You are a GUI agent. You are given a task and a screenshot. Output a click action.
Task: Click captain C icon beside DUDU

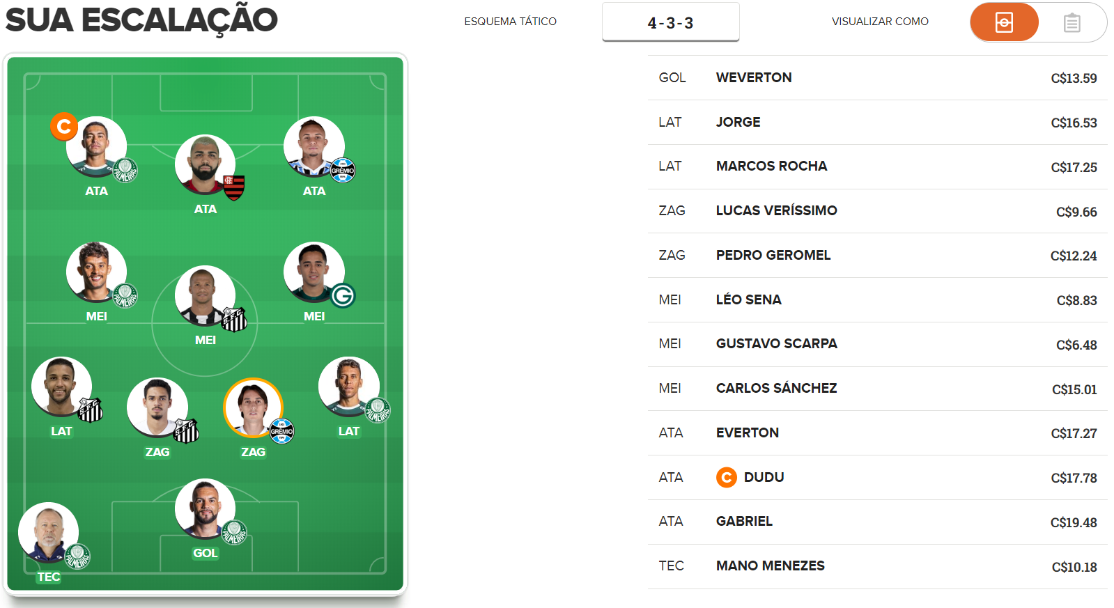tap(726, 477)
